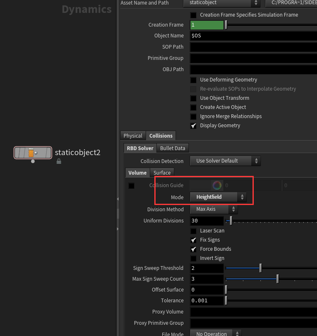Open the Collision Guide color wheel picker
This screenshot has width=317, height=336.
tap(217, 185)
